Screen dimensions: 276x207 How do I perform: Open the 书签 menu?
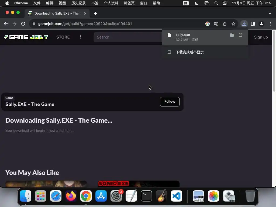pyautogui.click(x=95, y=3)
